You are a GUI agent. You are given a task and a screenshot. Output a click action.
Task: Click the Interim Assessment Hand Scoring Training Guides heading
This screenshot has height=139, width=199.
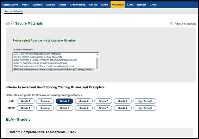55,87
